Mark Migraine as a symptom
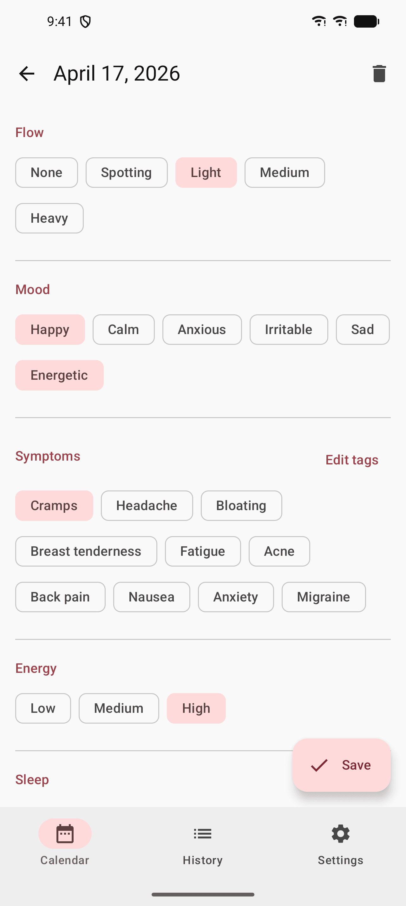The height and width of the screenshot is (906, 406). point(324,597)
